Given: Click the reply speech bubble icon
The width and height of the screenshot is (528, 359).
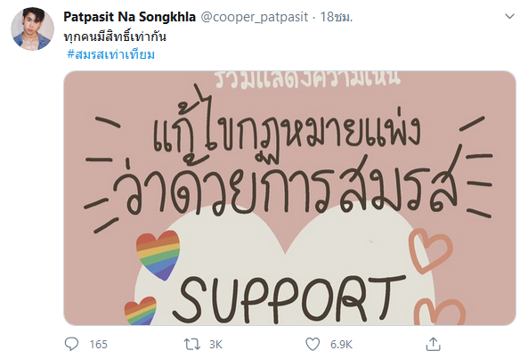Looking at the screenshot, I should coord(71,344).
